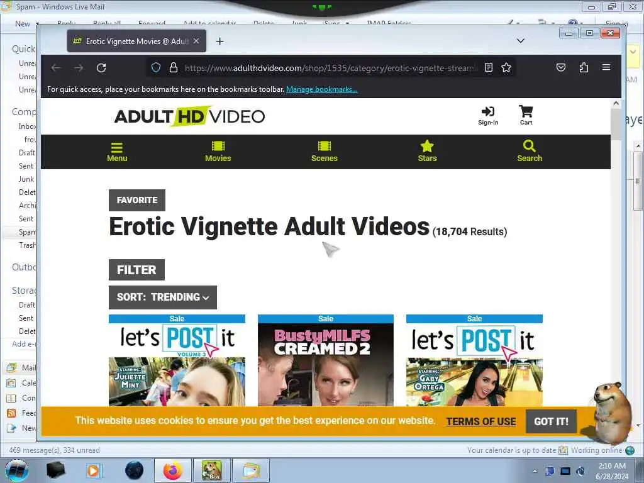Click the Adult HD Video logo
Viewport: 644px width, 483px height.
[189, 116]
